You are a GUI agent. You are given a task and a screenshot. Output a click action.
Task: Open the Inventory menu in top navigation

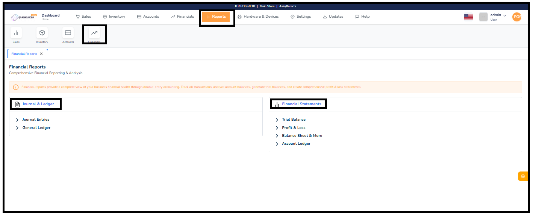point(114,17)
